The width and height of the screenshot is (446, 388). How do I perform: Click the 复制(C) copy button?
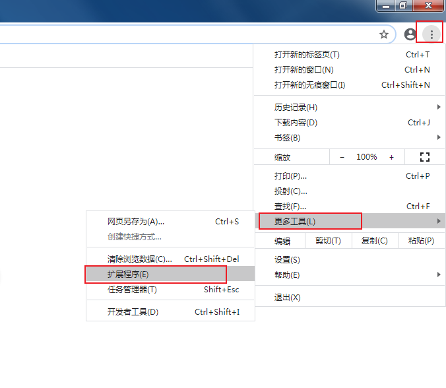(375, 241)
